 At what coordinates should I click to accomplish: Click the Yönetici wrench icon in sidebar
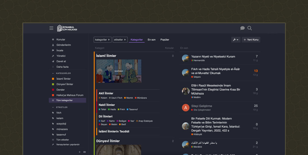tap(53, 56)
